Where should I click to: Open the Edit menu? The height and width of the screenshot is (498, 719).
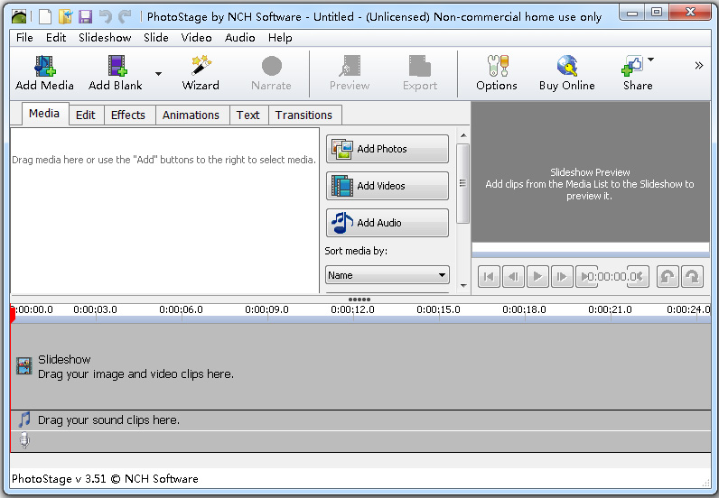point(56,38)
